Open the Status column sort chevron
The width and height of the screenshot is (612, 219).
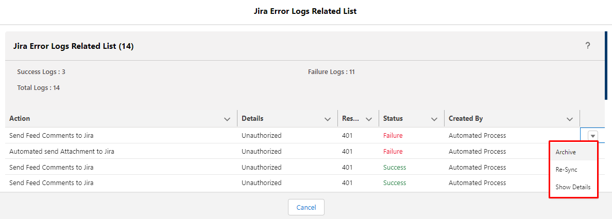[434, 119]
